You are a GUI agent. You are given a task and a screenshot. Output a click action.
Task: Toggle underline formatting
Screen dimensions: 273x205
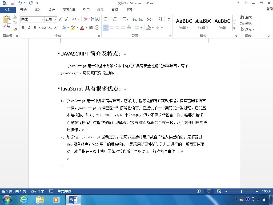click(35, 27)
